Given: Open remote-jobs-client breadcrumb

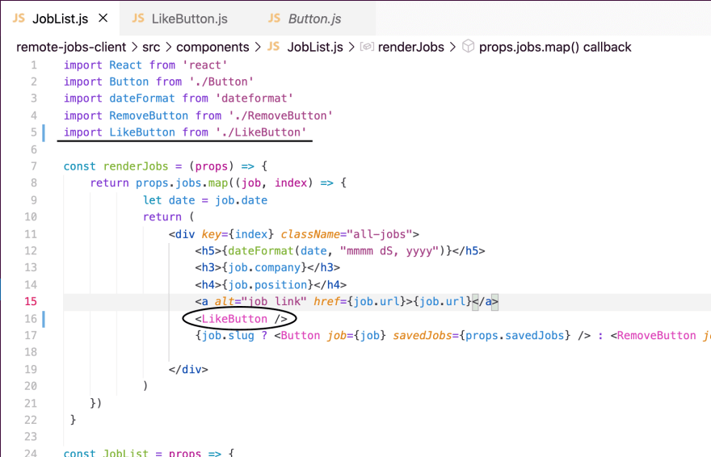Looking at the screenshot, I should tap(71, 47).
